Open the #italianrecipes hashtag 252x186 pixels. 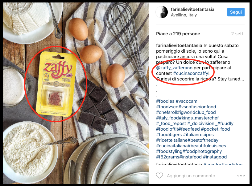(x=198, y=135)
